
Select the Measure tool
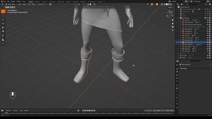click(3, 40)
